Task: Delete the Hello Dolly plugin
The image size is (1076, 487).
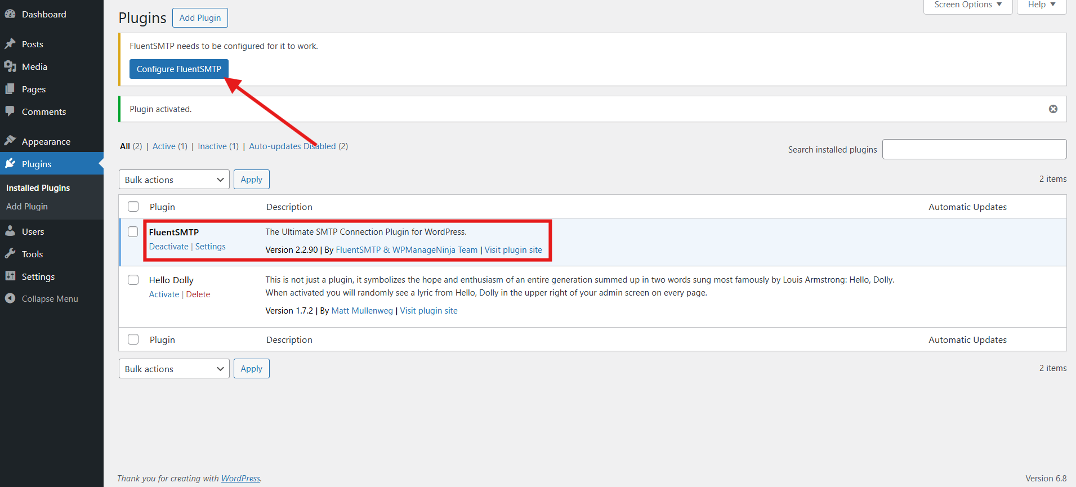Action: 198,294
